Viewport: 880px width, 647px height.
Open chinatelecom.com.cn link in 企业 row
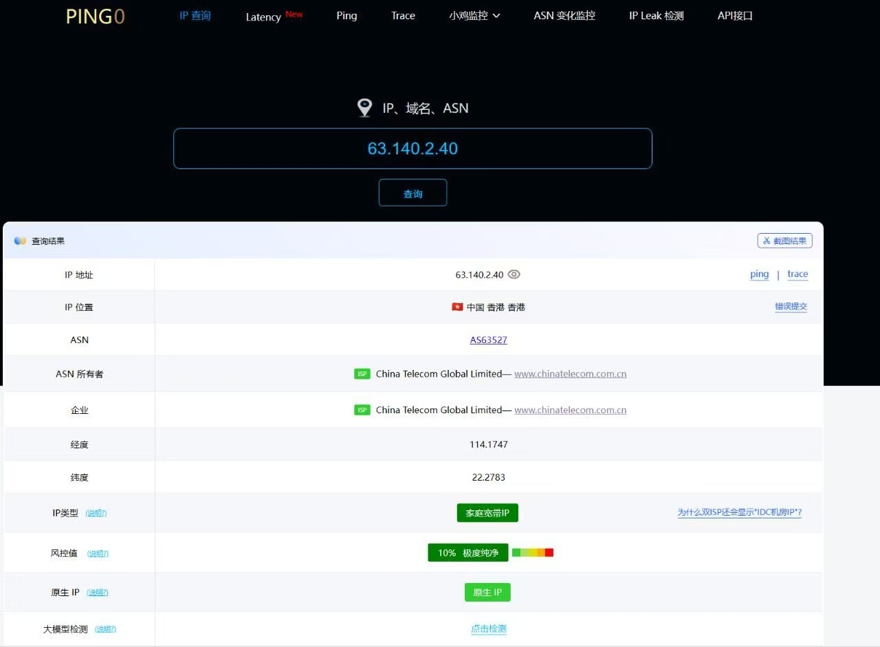click(x=571, y=410)
